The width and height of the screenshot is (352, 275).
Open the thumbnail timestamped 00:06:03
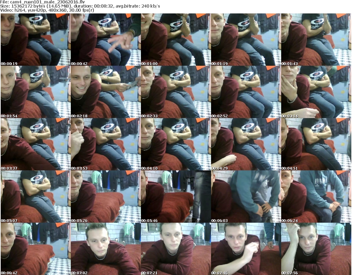click(246, 197)
